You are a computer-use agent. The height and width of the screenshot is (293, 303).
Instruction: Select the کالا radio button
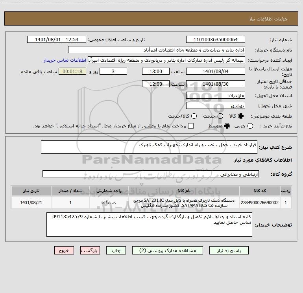point(241,116)
